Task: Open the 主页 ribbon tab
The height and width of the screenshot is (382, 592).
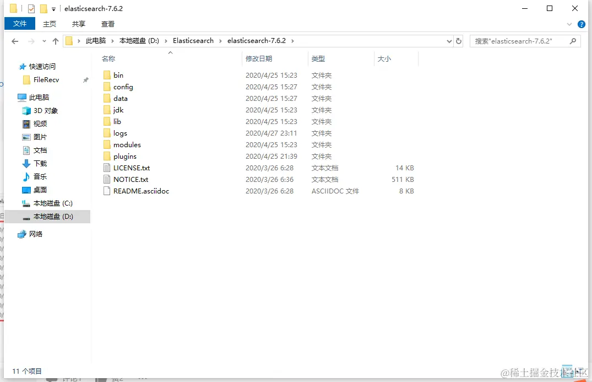Action: (50, 24)
